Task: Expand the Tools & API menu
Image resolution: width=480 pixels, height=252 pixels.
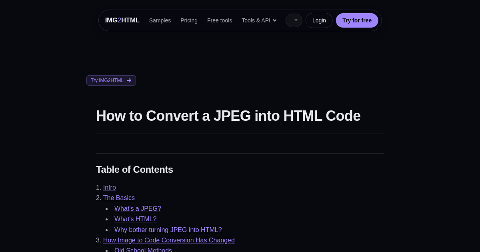Action: pyautogui.click(x=259, y=20)
